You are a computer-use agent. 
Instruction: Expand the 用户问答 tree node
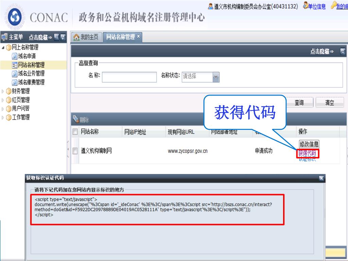[3, 109]
